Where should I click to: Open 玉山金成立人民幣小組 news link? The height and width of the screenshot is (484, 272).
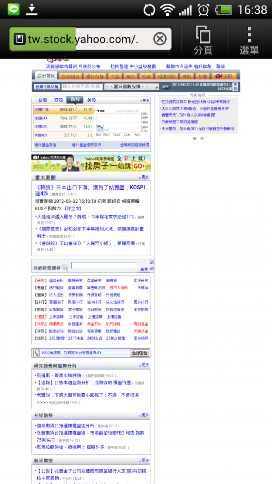click(x=86, y=243)
